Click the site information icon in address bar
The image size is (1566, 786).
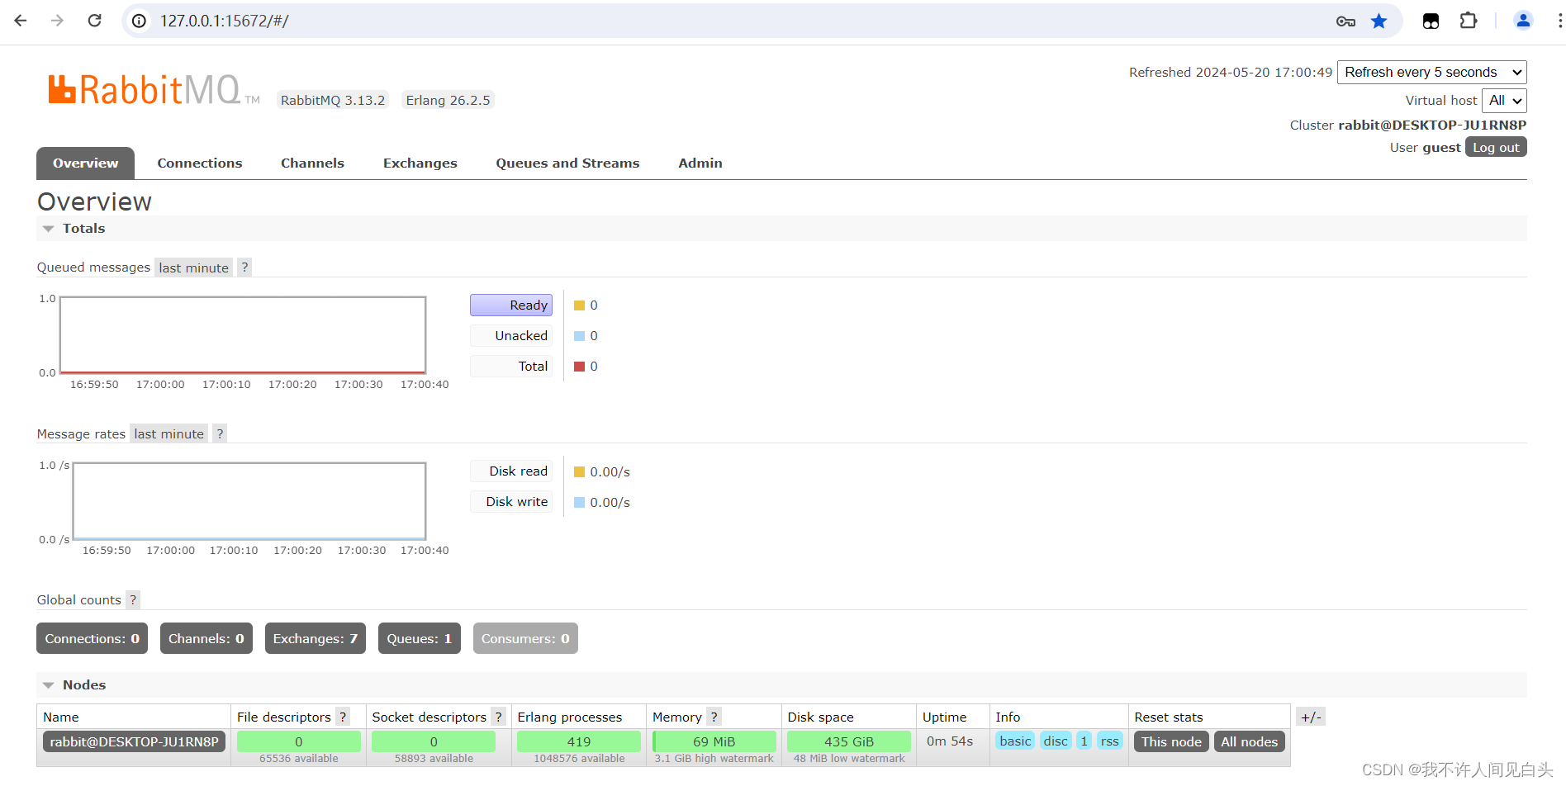[140, 21]
